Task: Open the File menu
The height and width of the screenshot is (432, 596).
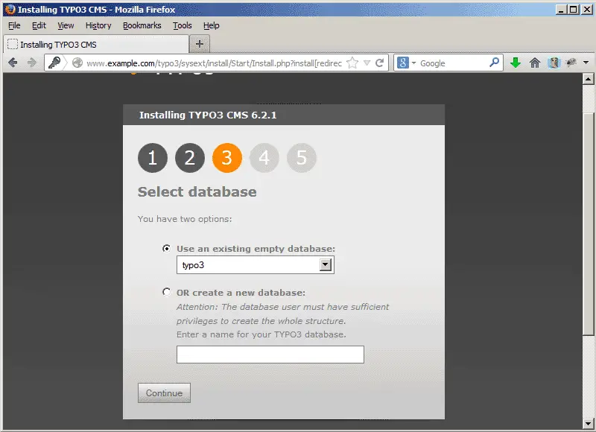Action: tap(14, 25)
